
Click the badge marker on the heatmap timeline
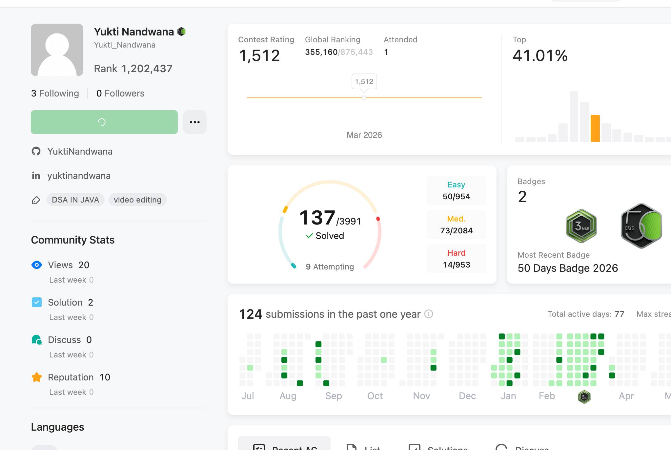tap(584, 397)
